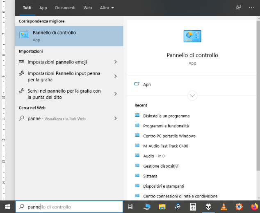This screenshot has width=260, height=213.
Task: Switch to the Web tab
Action: point(88,8)
